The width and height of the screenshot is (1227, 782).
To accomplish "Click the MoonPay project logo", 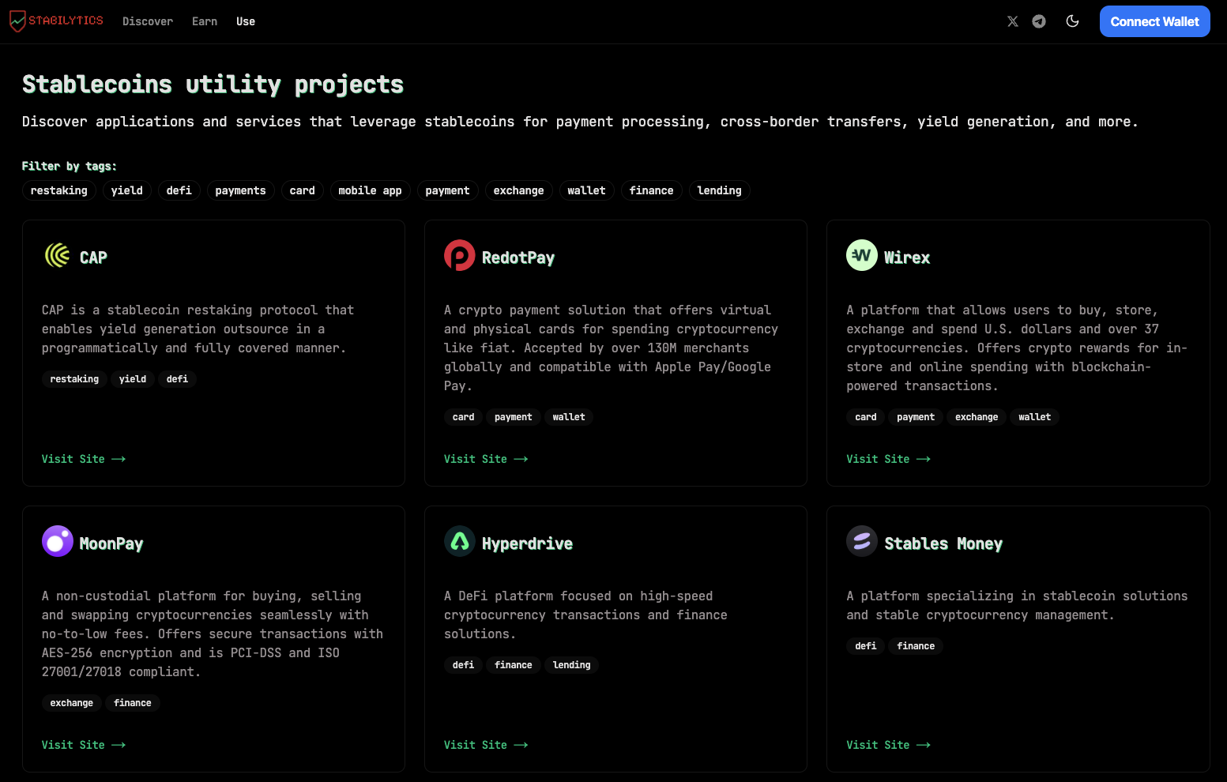I will click(58, 541).
